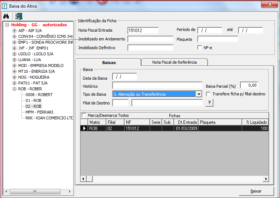The height and width of the screenshot is (198, 280).
Task: Collapse the ROB - ROBER tree node
Action: tap(15, 89)
